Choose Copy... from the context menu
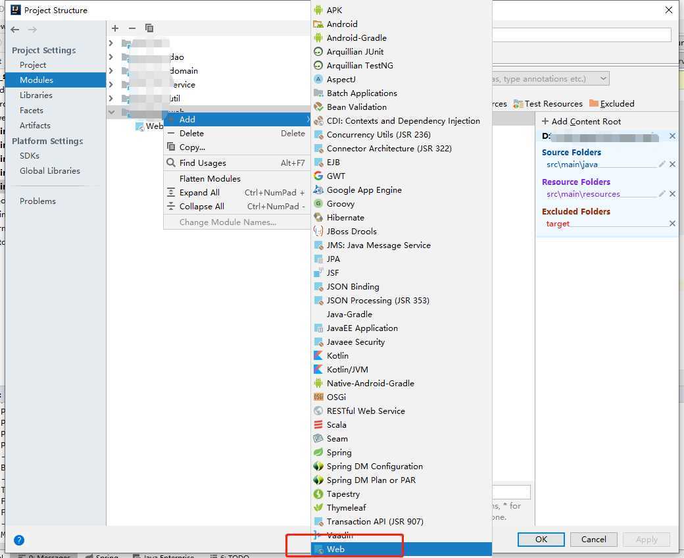 237,147
